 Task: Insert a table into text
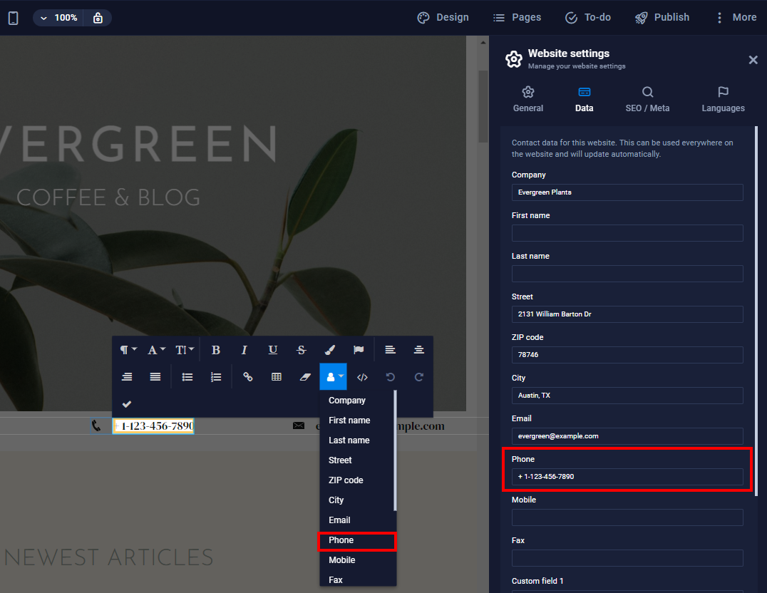[277, 377]
